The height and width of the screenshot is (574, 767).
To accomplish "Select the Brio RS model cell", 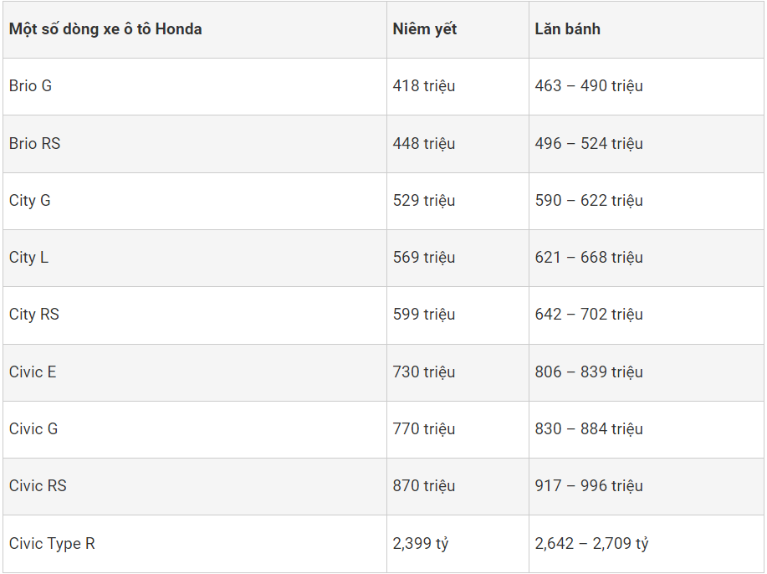I will coord(35,144).
